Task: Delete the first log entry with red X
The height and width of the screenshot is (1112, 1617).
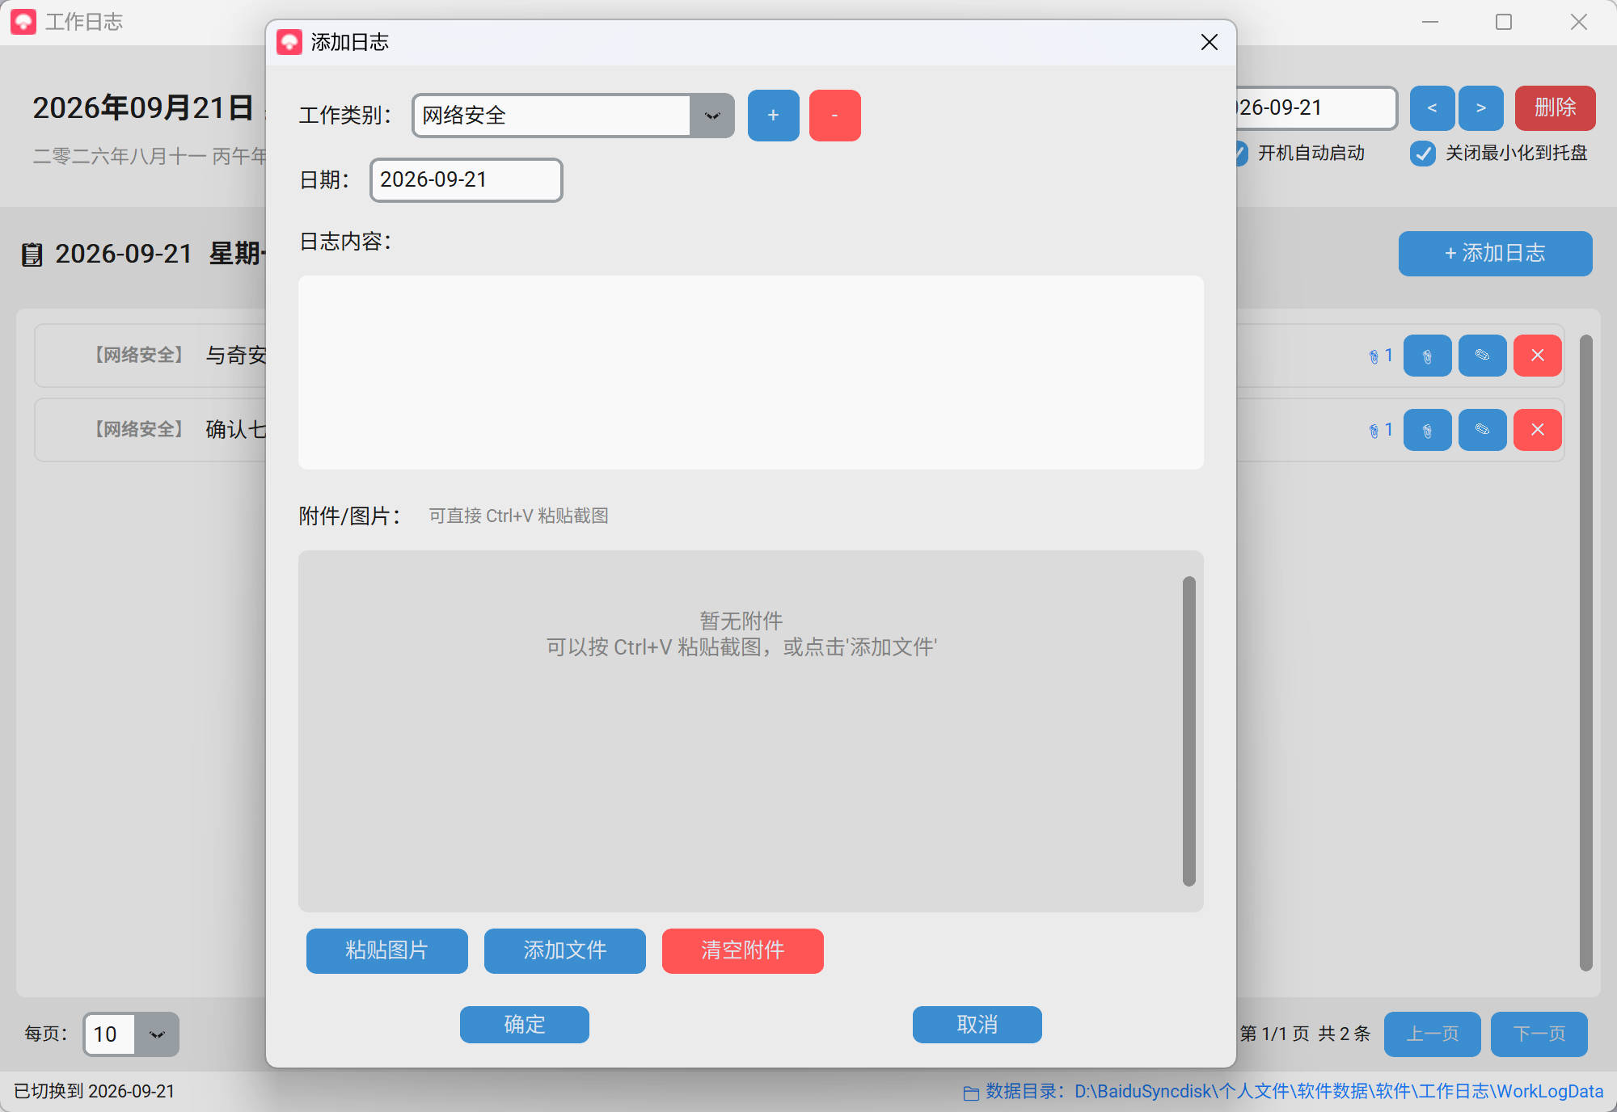Action: (1537, 356)
